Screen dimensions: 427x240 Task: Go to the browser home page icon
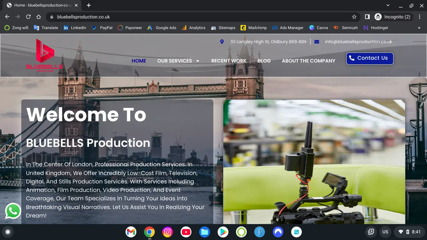[x=38, y=17]
